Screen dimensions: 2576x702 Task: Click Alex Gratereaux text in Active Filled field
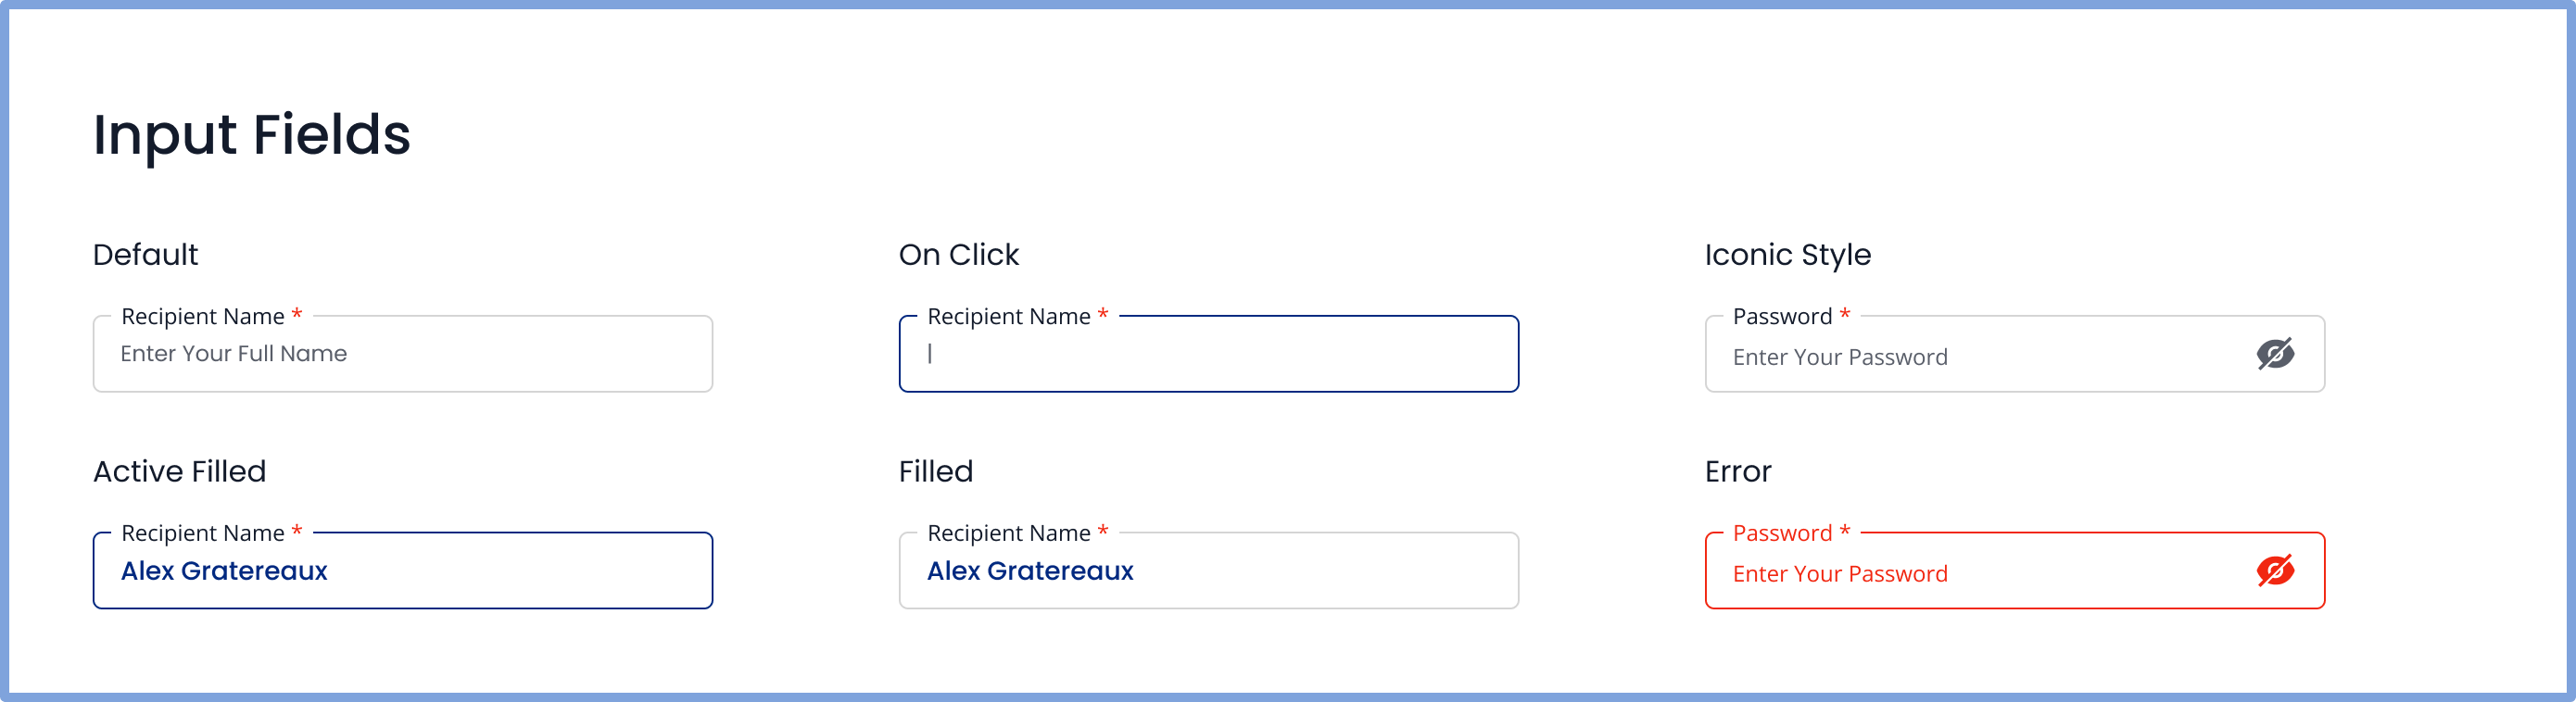point(224,571)
